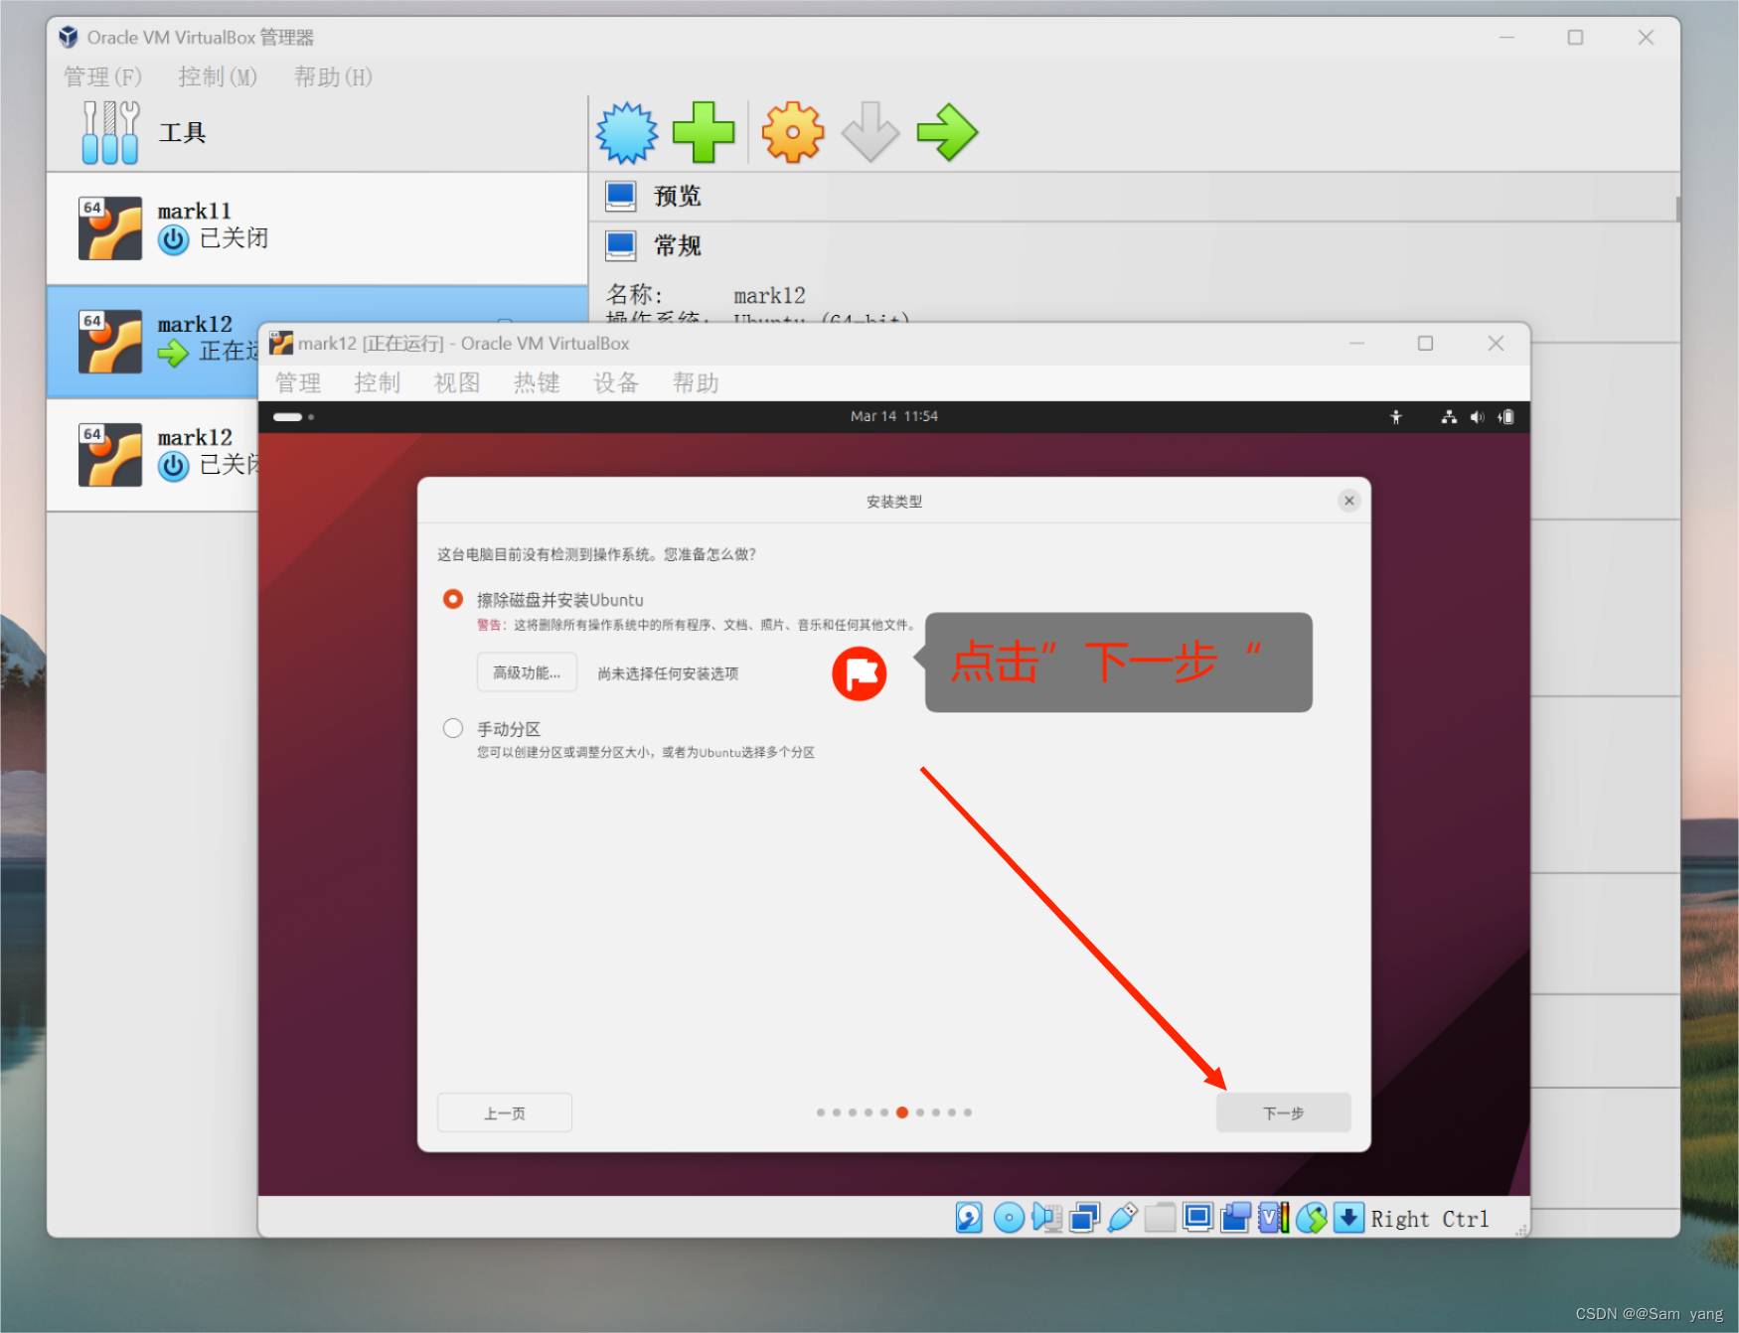
Task: Open 视图 menu in the mark12 VM window
Action: click(x=457, y=383)
